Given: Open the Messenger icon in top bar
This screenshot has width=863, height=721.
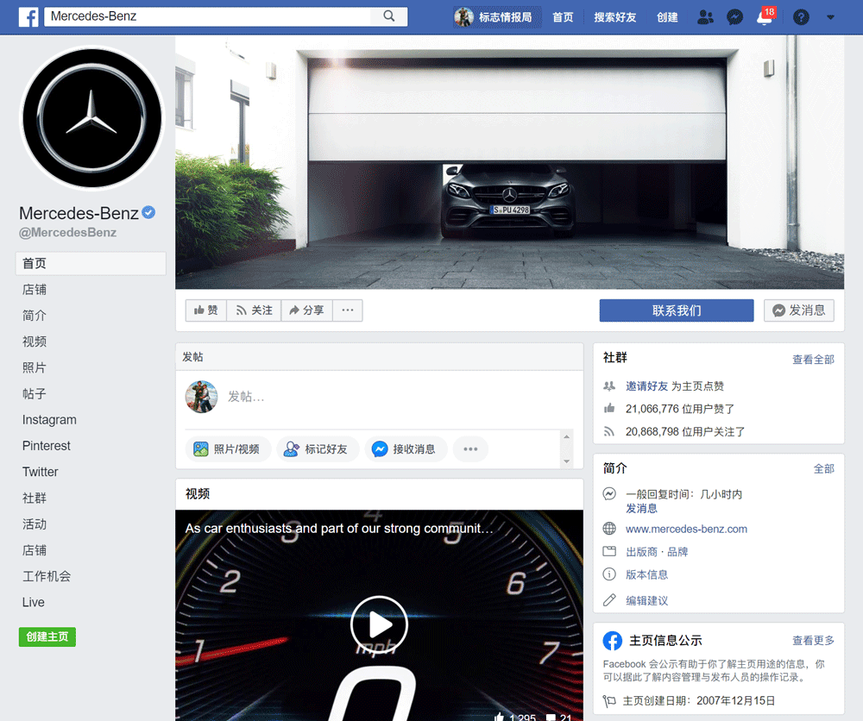Looking at the screenshot, I should pyautogui.click(x=734, y=17).
